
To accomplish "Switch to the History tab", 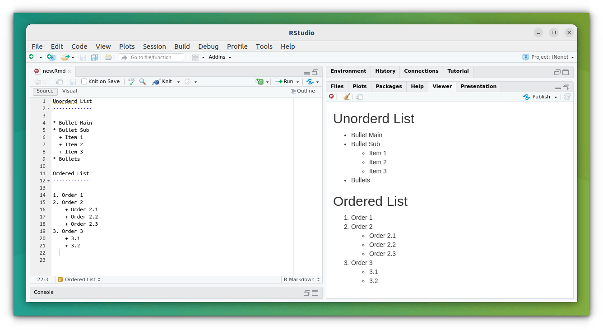I will point(385,71).
